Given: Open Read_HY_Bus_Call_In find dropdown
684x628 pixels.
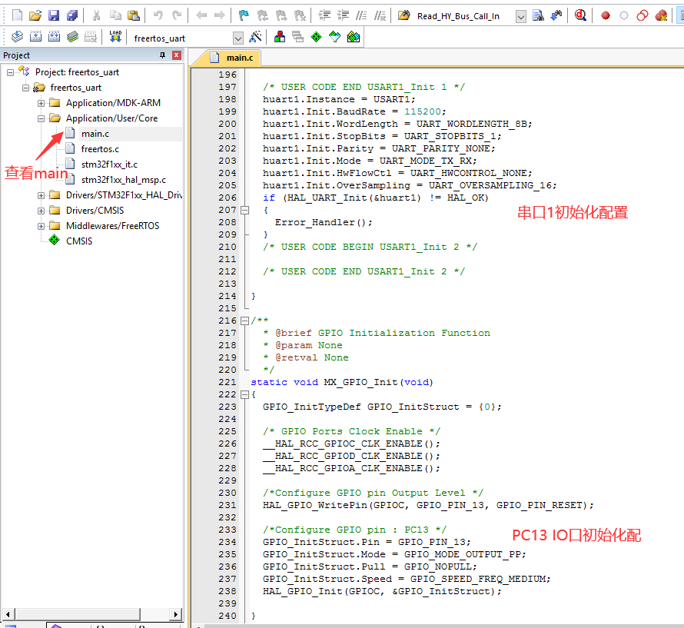Looking at the screenshot, I should click(x=520, y=17).
